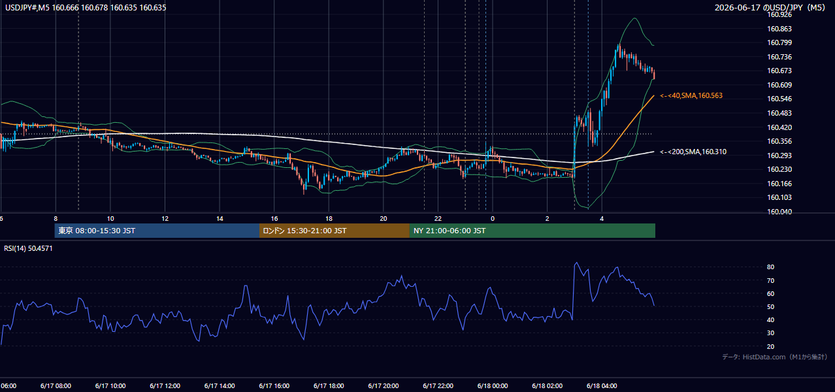Click the price axis value 160.546
This screenshot has width=835, height=392.
click(x=779, y=99)
